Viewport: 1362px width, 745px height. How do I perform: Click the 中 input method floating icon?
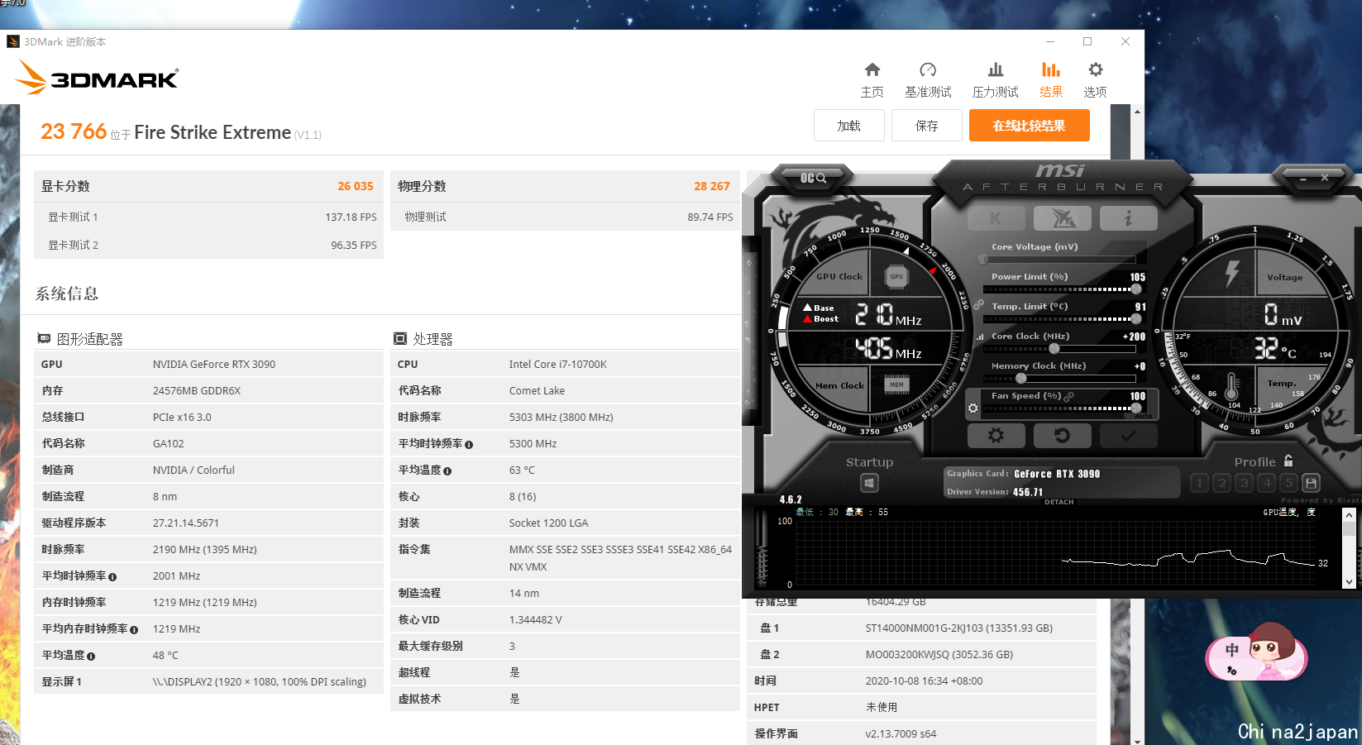(1232, 650)
